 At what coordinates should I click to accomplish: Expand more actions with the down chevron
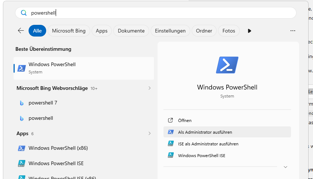point(286,167)
